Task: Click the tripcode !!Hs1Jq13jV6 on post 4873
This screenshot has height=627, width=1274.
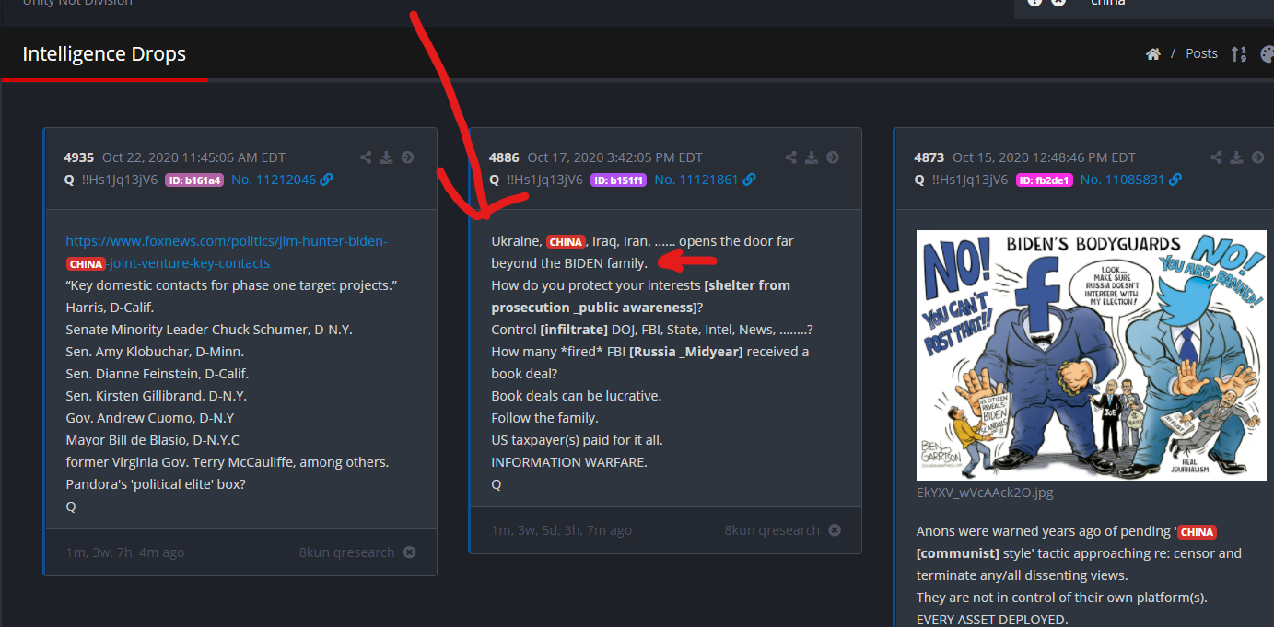Action: [970, 180]
